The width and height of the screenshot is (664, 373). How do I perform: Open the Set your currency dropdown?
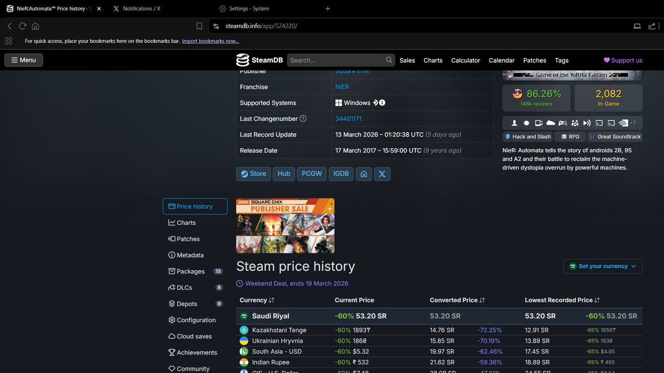(x=603, y=266)
